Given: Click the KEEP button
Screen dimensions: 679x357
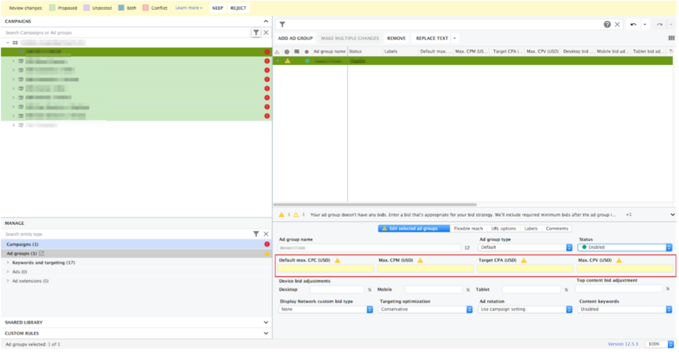Looking at the screenshot, I should click(x=217, y=8).
